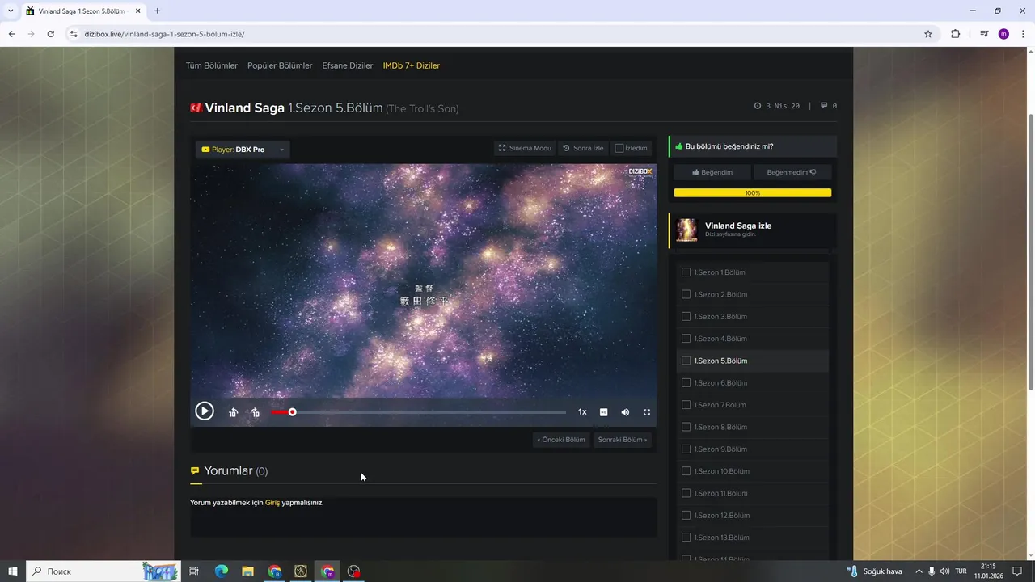Open the Windows Start menu

pos(13,571)
